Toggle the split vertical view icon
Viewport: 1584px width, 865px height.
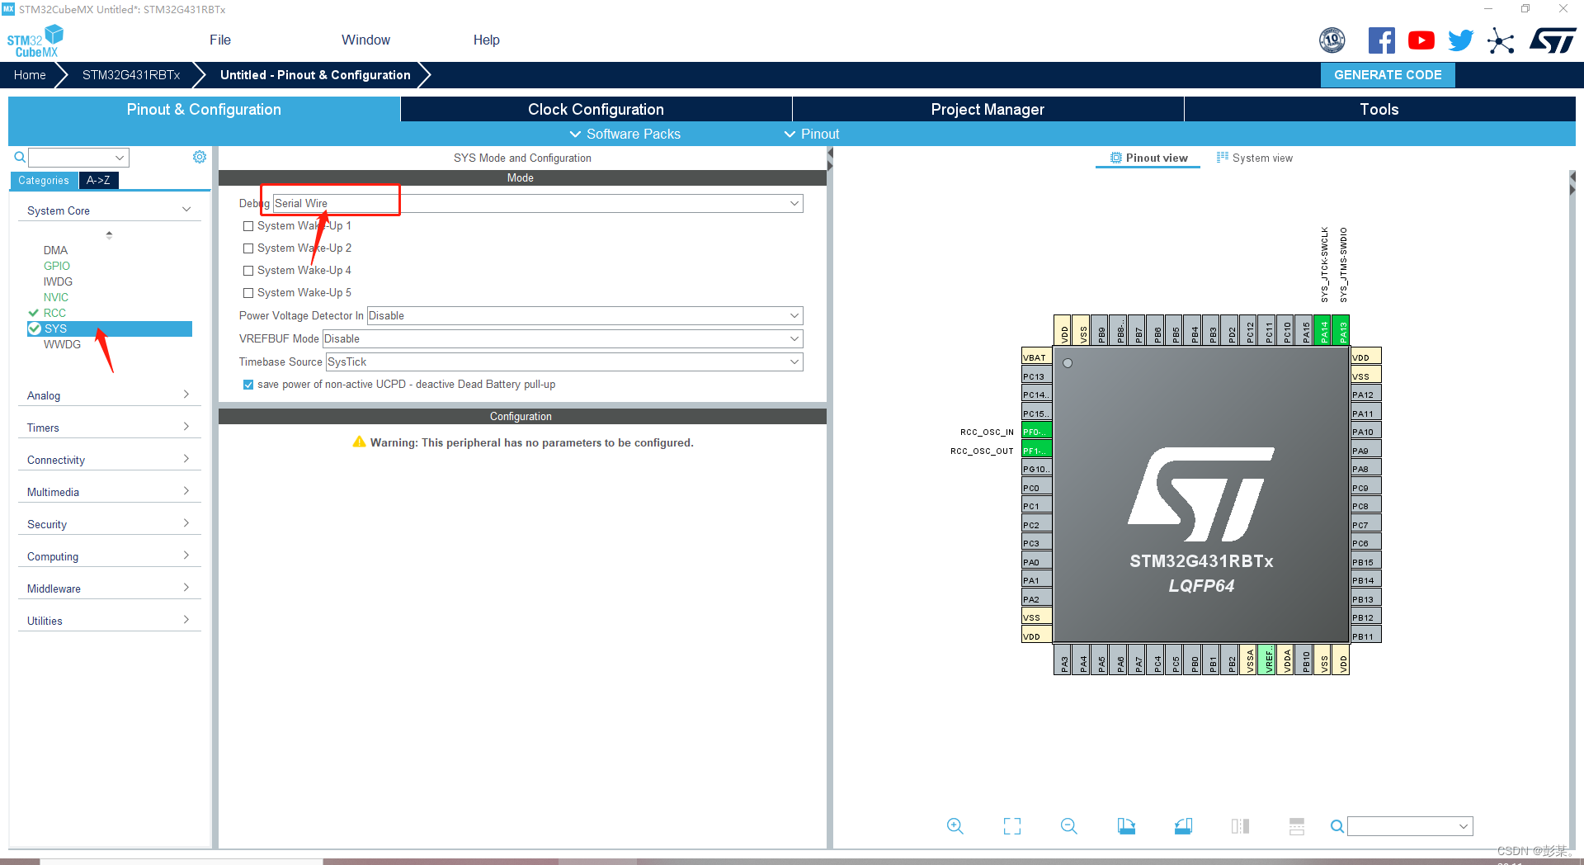point(1240,826)
